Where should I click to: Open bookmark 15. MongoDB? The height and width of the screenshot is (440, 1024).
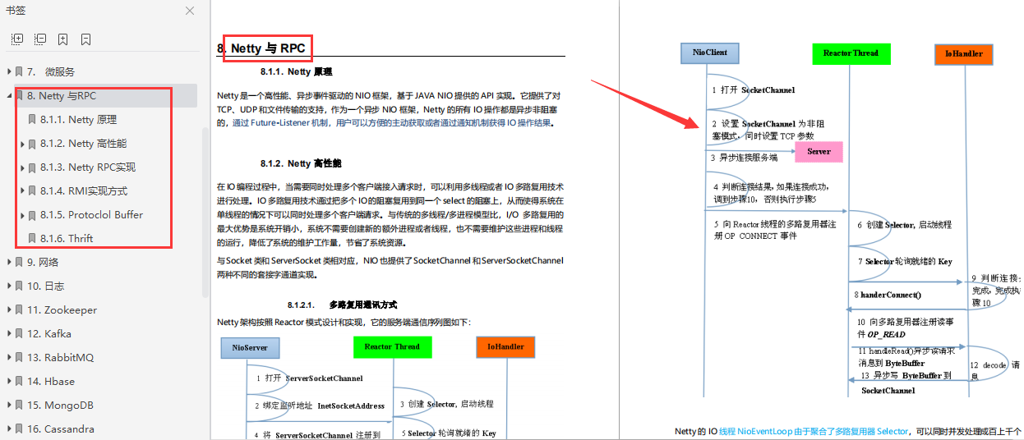click(60, 406)
